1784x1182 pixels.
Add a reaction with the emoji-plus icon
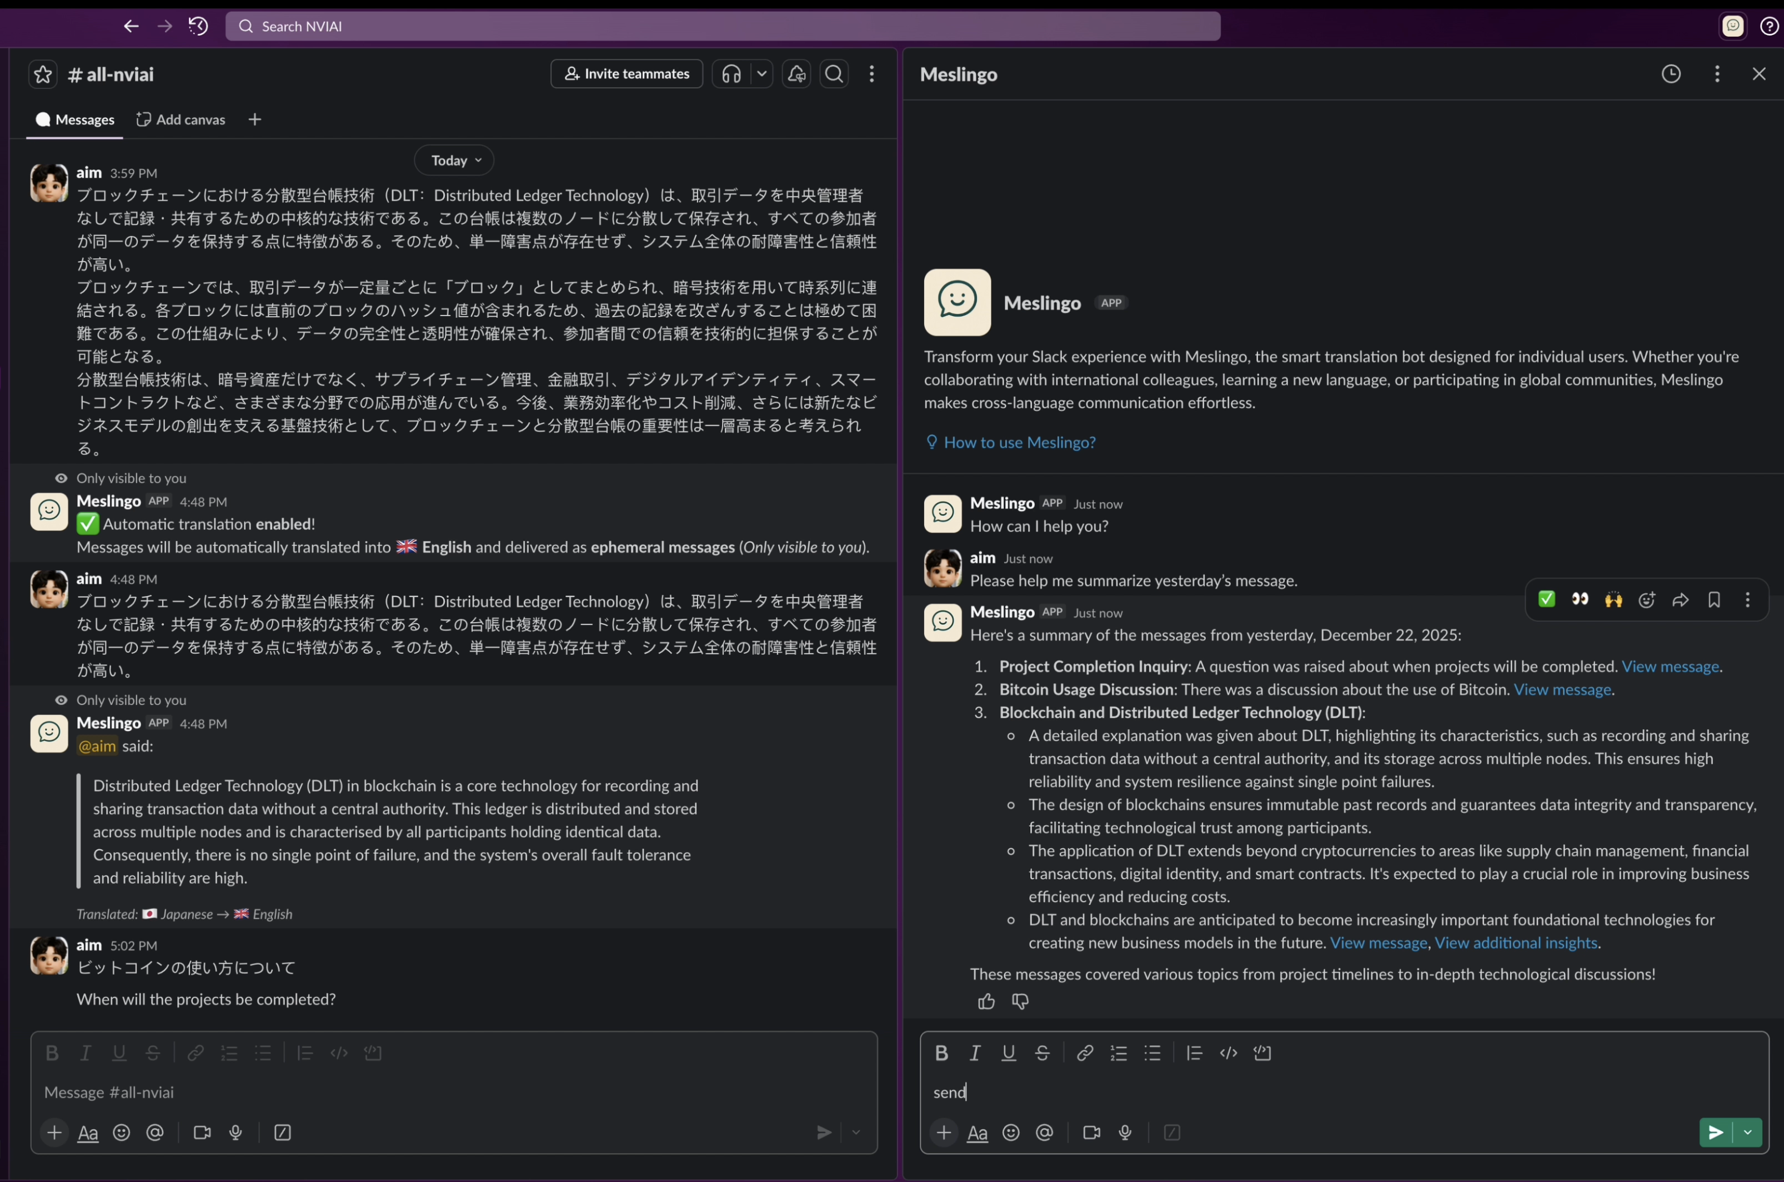[1646, 599]
